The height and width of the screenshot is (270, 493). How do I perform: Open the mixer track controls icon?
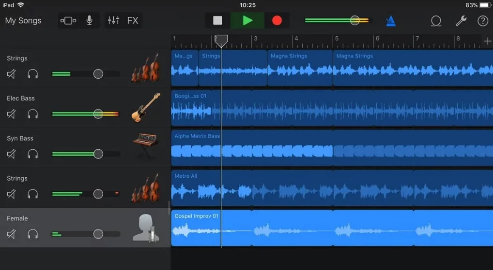pyautogui.click(x=113, y=21)
